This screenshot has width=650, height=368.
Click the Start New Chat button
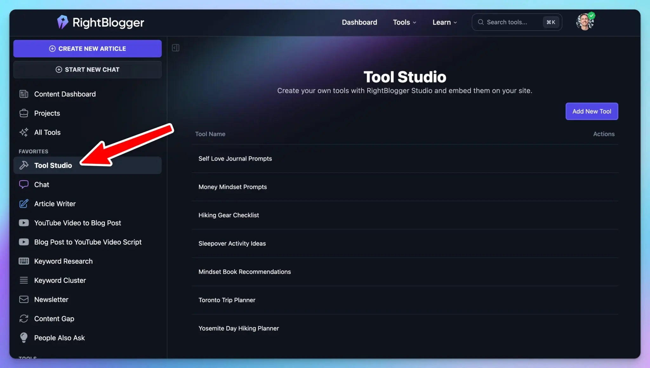tap(87, 69)
